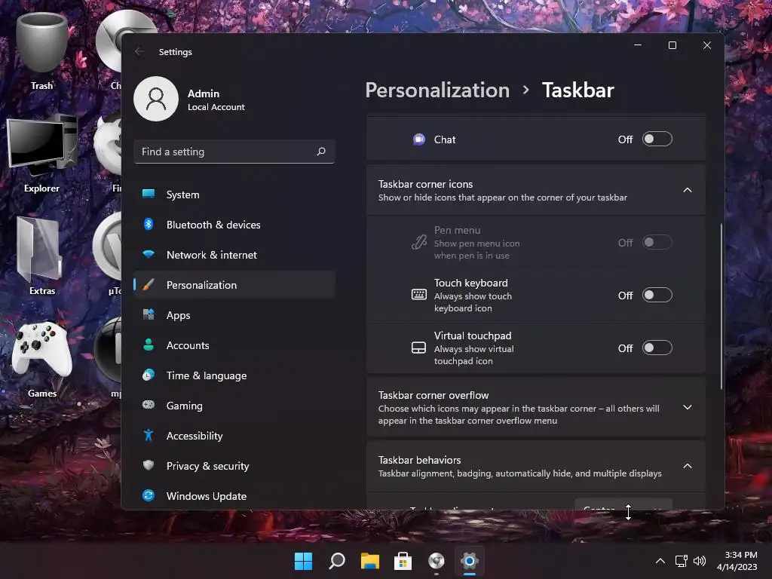The width and height of the screenshot is (772, 579).
Task: Click the Accessibility figure icon
Action: [149, 435]
